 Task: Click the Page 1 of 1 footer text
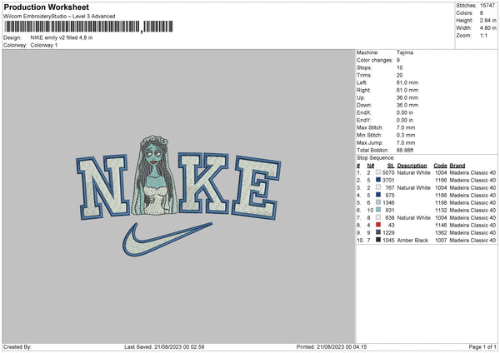click(482, 346)
